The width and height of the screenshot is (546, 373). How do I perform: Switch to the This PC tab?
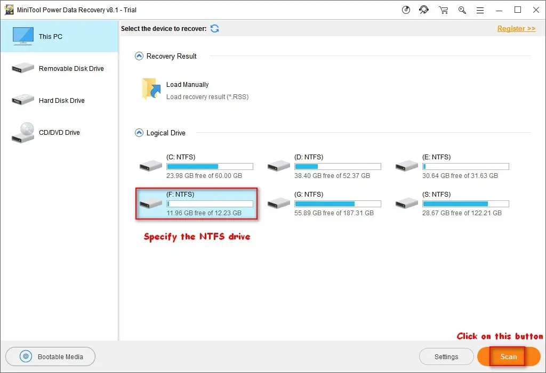click(x=59, y=36)
